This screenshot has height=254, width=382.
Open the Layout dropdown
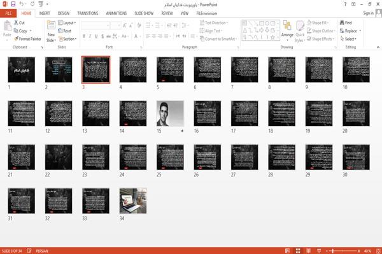click(x=67, y=23)
